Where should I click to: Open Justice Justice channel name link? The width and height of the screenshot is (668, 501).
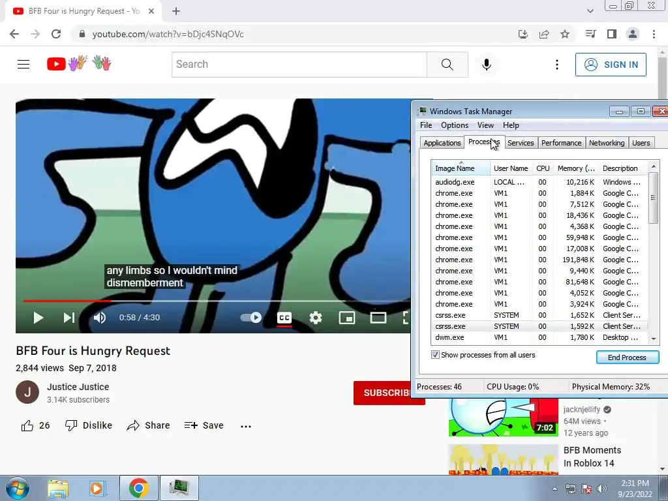pos(78,387)
